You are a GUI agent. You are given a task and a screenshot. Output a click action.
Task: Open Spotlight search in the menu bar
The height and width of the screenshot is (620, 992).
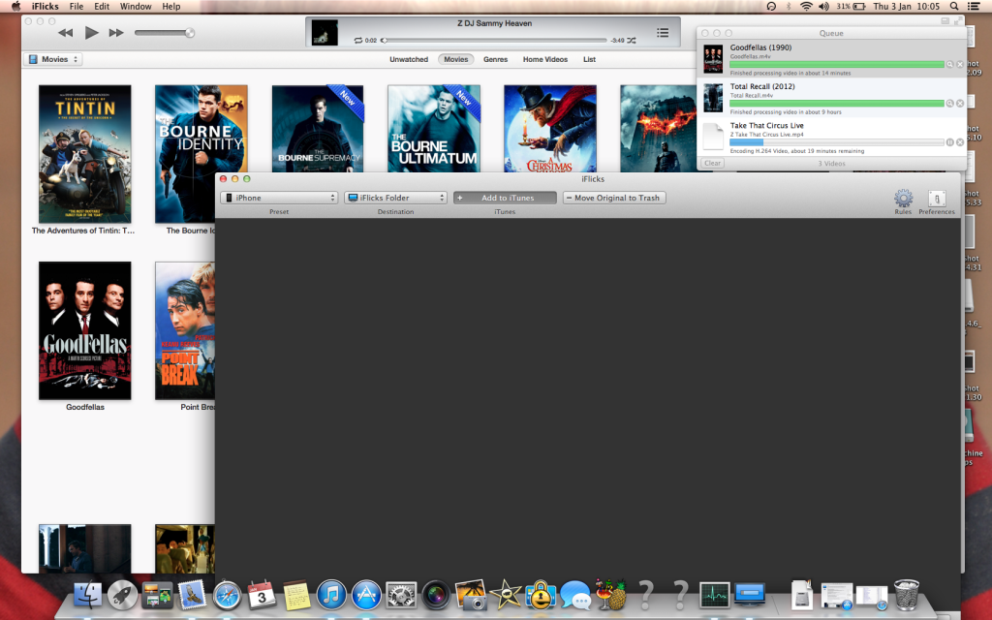tap(953, 7)
